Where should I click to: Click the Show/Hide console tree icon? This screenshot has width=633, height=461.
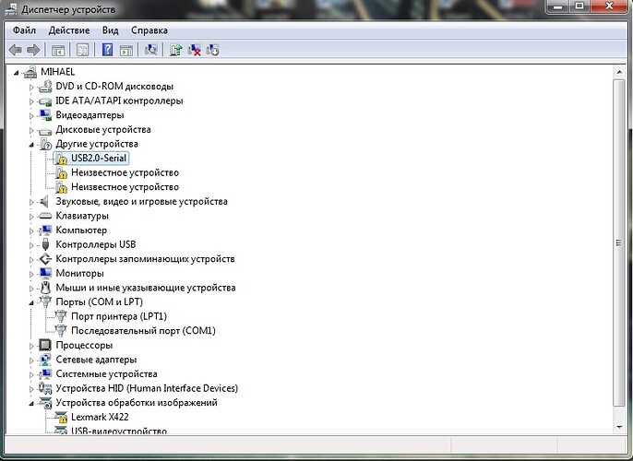click(x=58, y=50)
